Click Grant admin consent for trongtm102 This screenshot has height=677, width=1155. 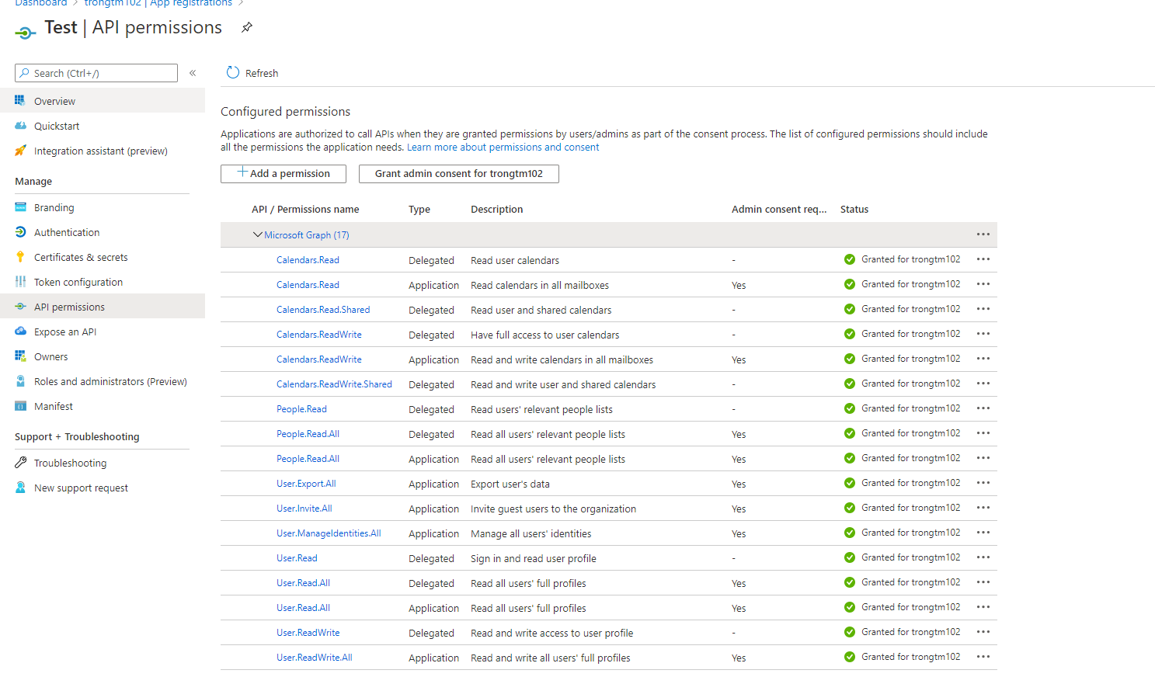point(459,173)
